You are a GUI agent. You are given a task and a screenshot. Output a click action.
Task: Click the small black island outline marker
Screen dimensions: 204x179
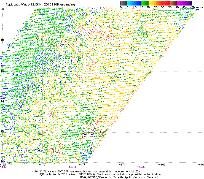pos(142,60)
